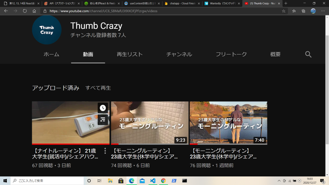View site lock information icon
Screen dimensions: 329x185
45,11
